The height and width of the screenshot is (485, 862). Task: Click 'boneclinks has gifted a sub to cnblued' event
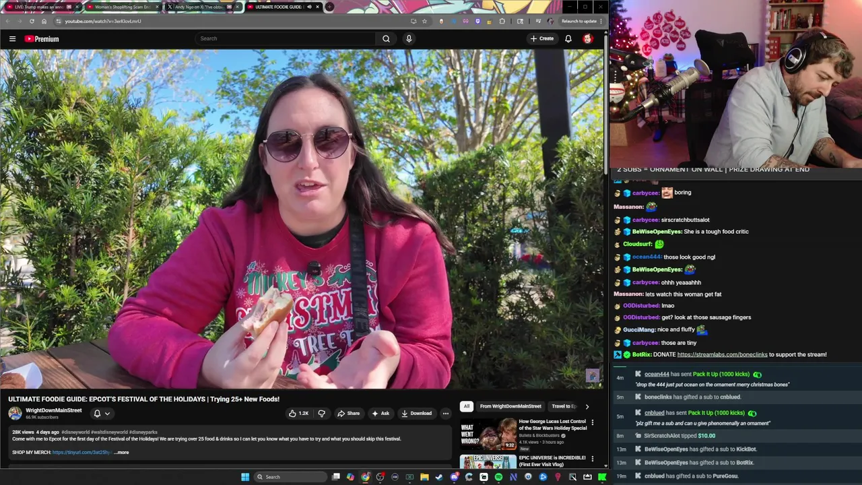692,397
